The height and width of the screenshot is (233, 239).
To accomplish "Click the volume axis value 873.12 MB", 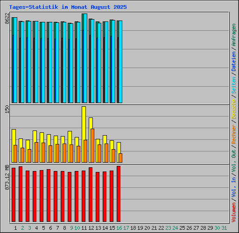I will click(7, 178).
